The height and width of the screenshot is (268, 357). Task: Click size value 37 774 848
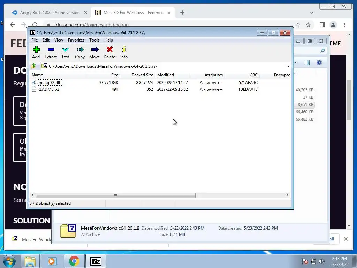pos(109,82)
